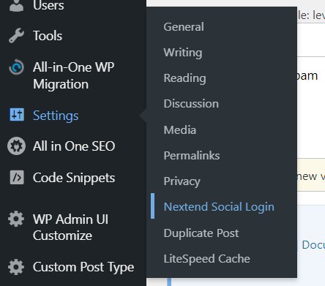
Task: Open LiteSpeed Cache settings
Action: pos(206,259)
